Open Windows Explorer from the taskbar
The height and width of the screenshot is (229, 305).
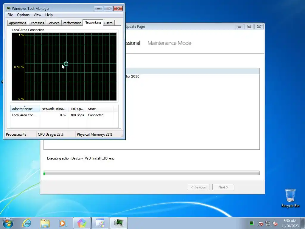[45, 223]
